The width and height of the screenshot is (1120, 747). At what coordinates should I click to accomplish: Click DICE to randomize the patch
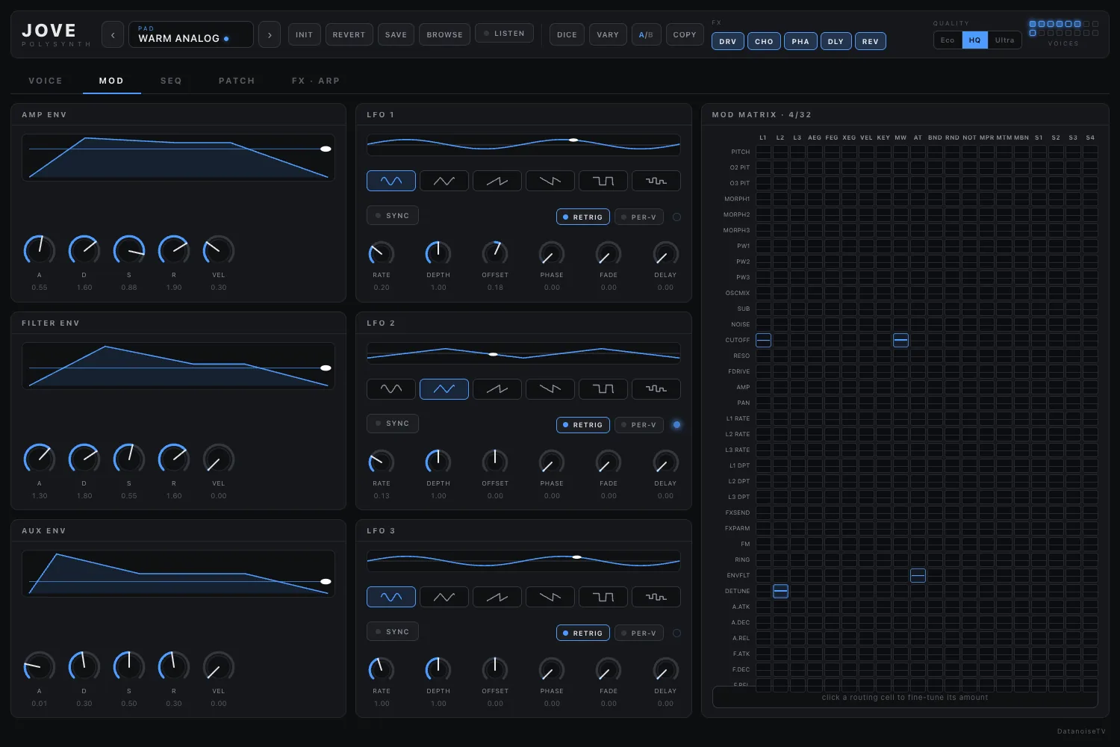click(x=567, y=34)
